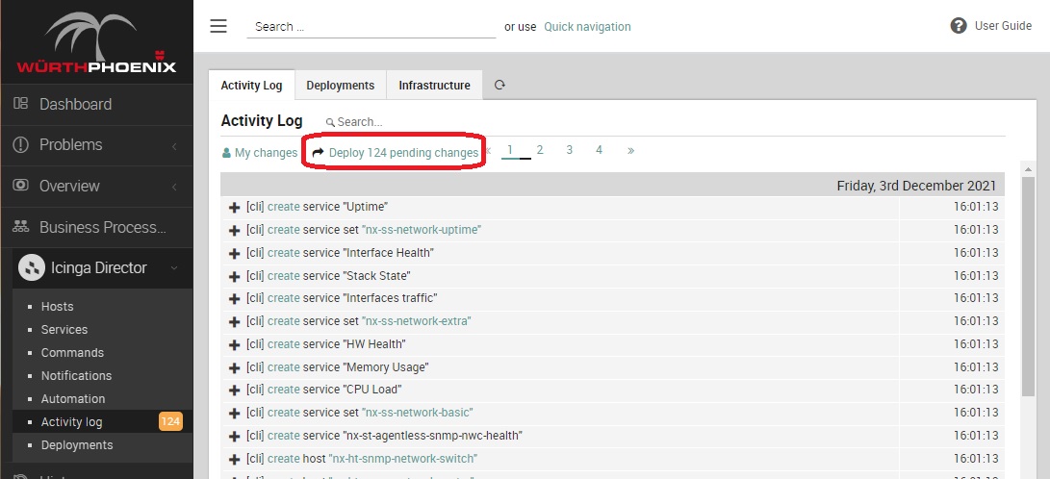1050x479 pixels.
Task: Switch to the Deployments tab
Action: 340,86
